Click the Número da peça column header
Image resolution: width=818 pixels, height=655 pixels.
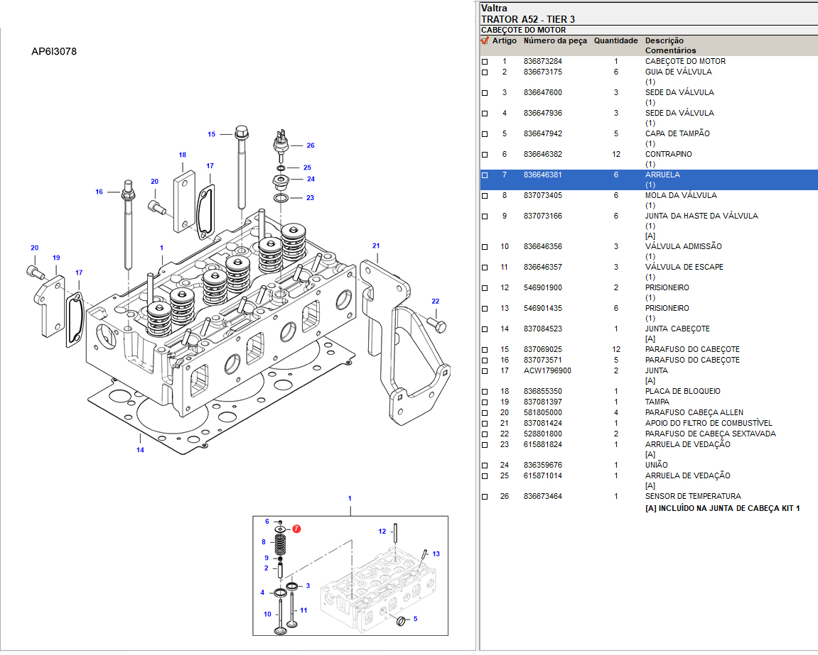click(555, 41)
